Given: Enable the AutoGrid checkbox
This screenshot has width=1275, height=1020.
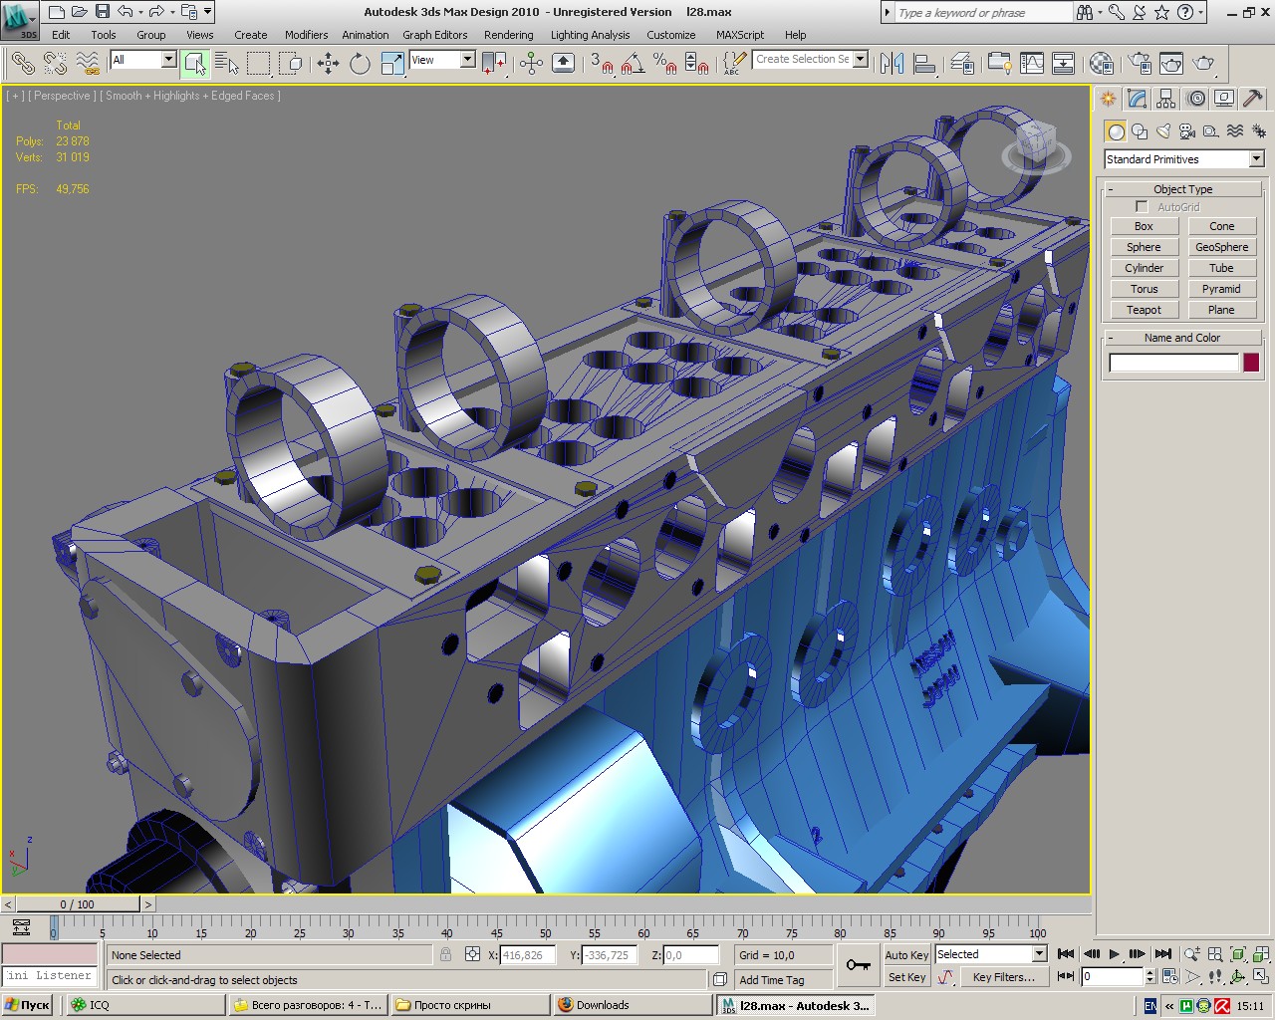Looking at the screenshot, I should click(1142, 207).
